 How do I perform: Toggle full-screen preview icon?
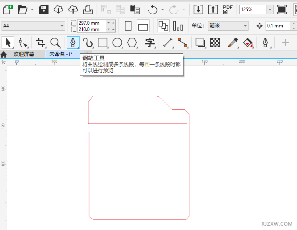coord(281,10)
